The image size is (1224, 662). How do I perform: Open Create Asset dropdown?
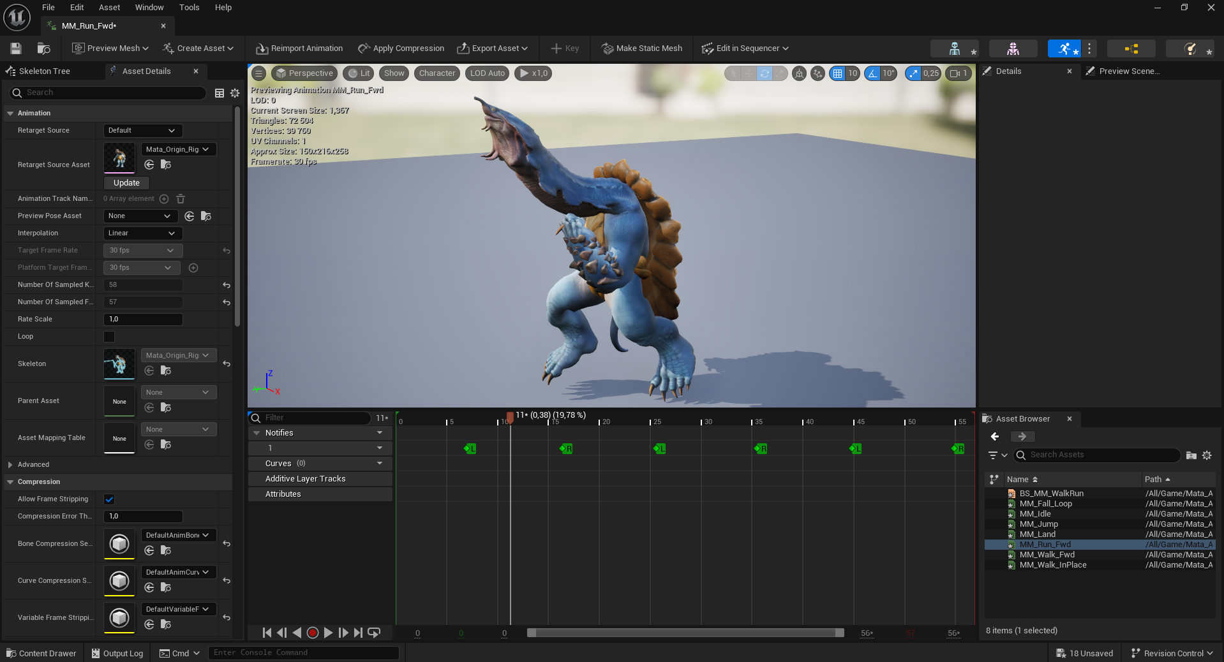coord(198,48)
